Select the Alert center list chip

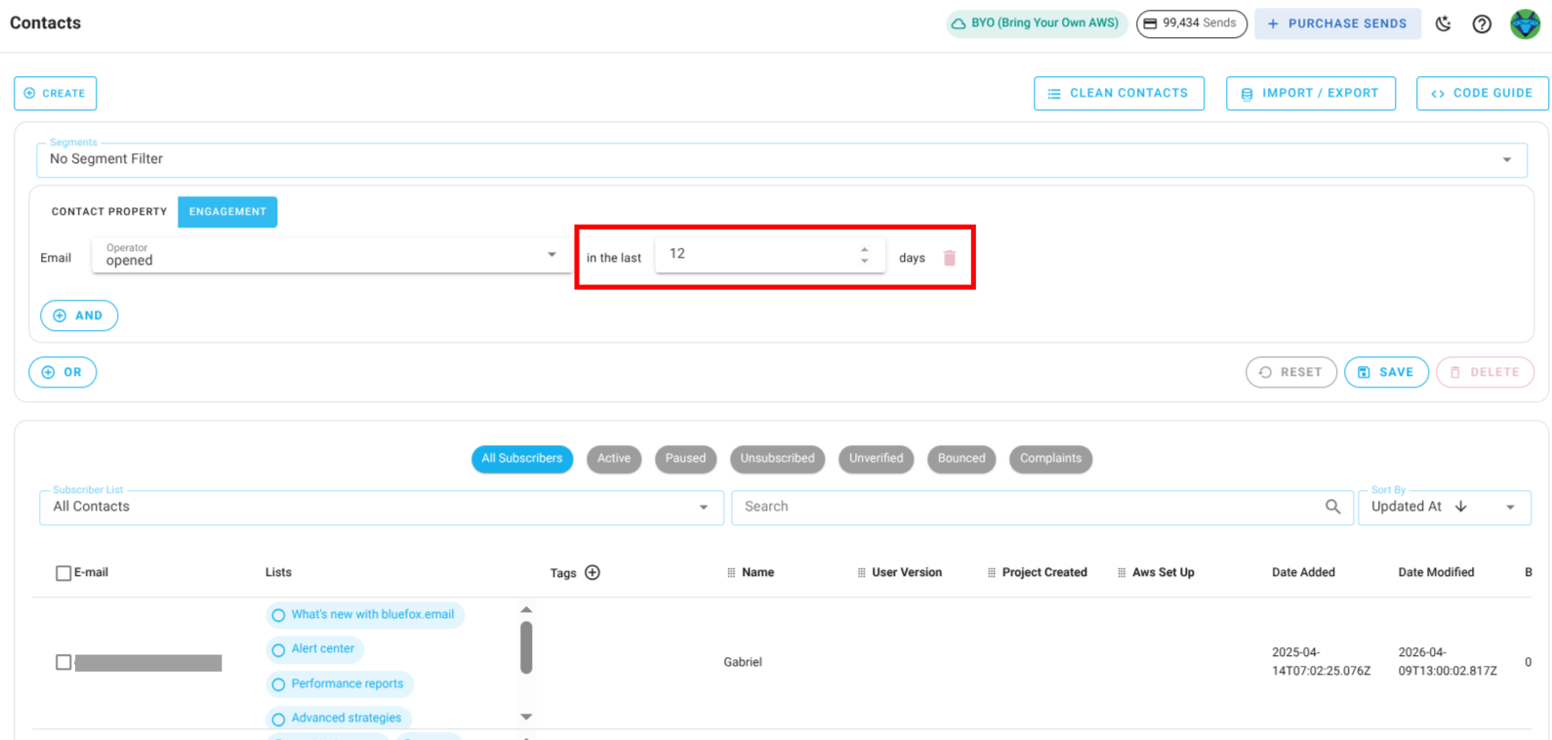coord(314,649)
